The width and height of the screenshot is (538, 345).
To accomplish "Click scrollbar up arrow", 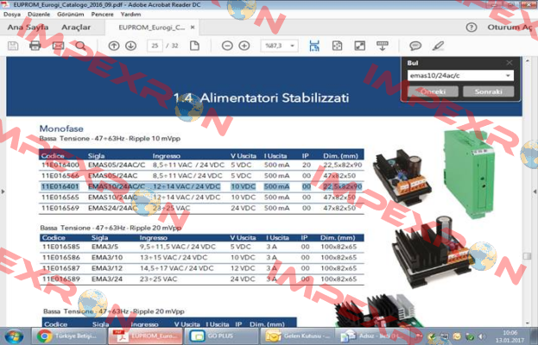I will click(528, 60).
